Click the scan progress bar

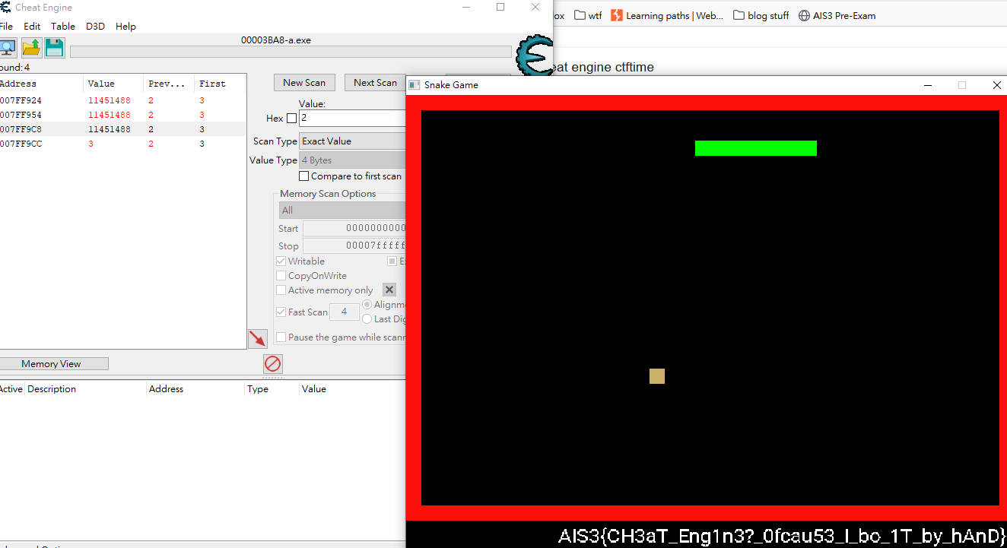[x=291, y=52]
